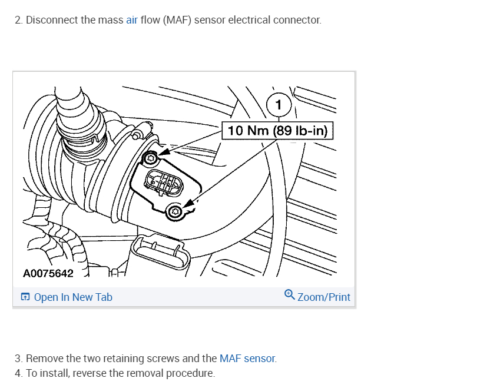The image size is (487, 388).
Task: Open the 'air' hyperlink in step 2
Action: 132,20
